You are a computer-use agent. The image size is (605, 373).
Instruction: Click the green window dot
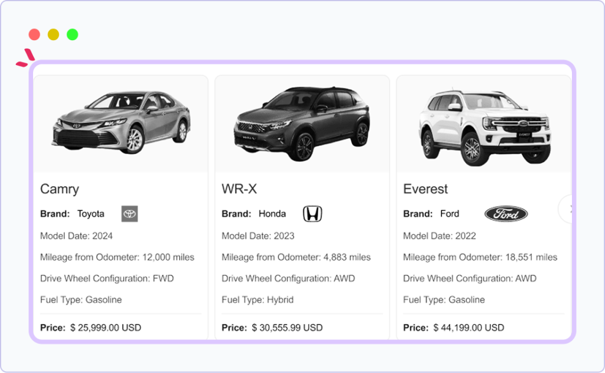(72, 34)
